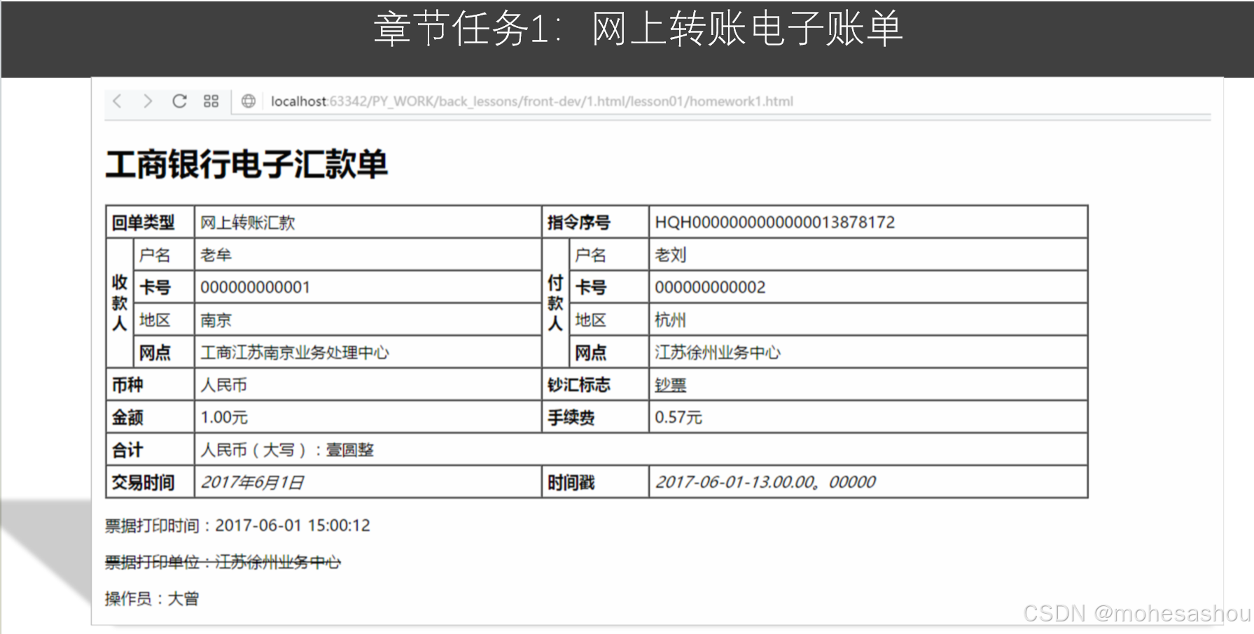Click the payer 卡号 label cell

tap(609, 287)
